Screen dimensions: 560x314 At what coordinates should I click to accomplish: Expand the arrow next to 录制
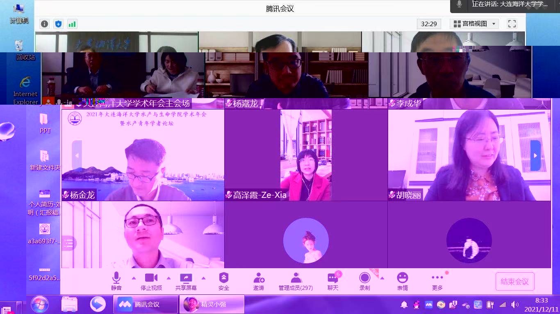[382, 278]
